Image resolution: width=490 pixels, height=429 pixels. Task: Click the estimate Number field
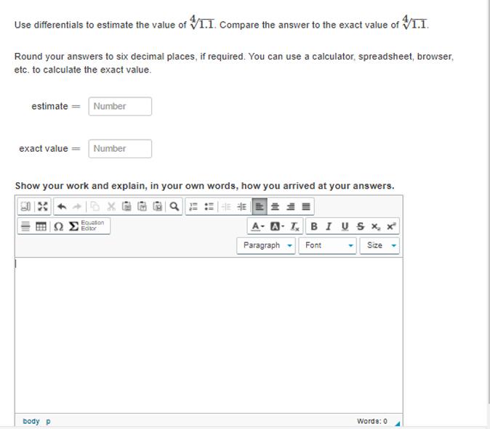[120, 107]
